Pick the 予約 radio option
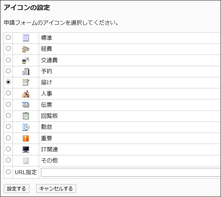Viewport: 221px width, 197px height. (8, 71)
